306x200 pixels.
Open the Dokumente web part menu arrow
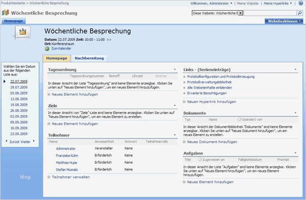[295, 113]
